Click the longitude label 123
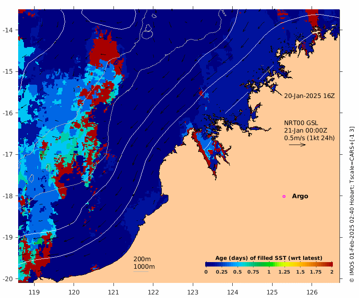Viewport: 359px width, 298px height. (193, 292)
